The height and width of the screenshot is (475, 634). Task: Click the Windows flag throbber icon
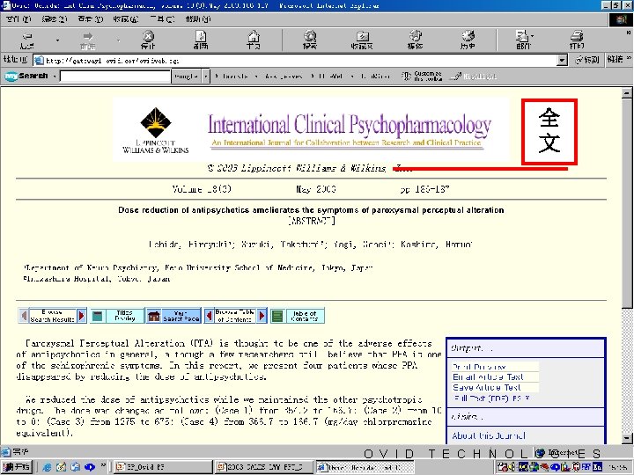pyautogui.click(x=621, y=19)
